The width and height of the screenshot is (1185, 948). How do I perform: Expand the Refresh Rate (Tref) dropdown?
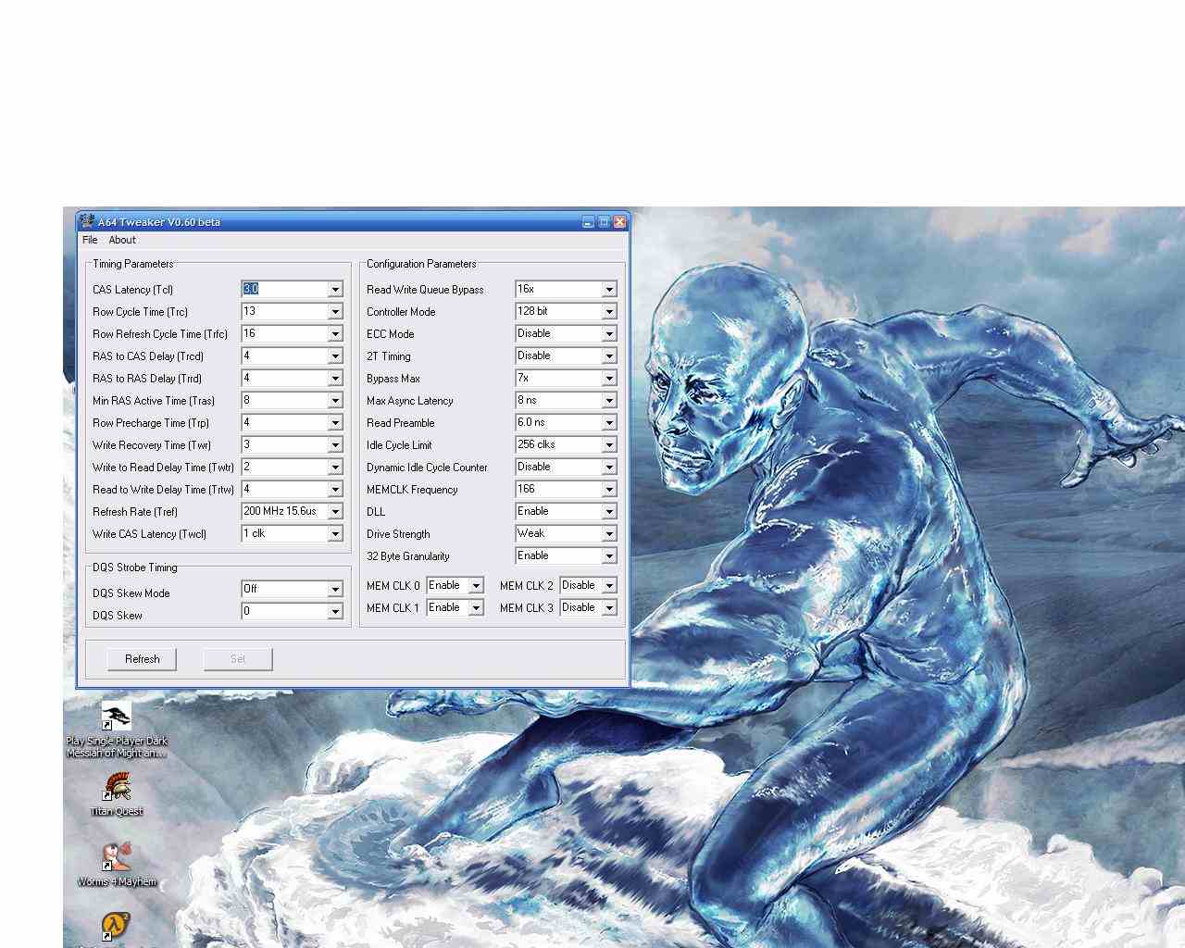(335, 512)
